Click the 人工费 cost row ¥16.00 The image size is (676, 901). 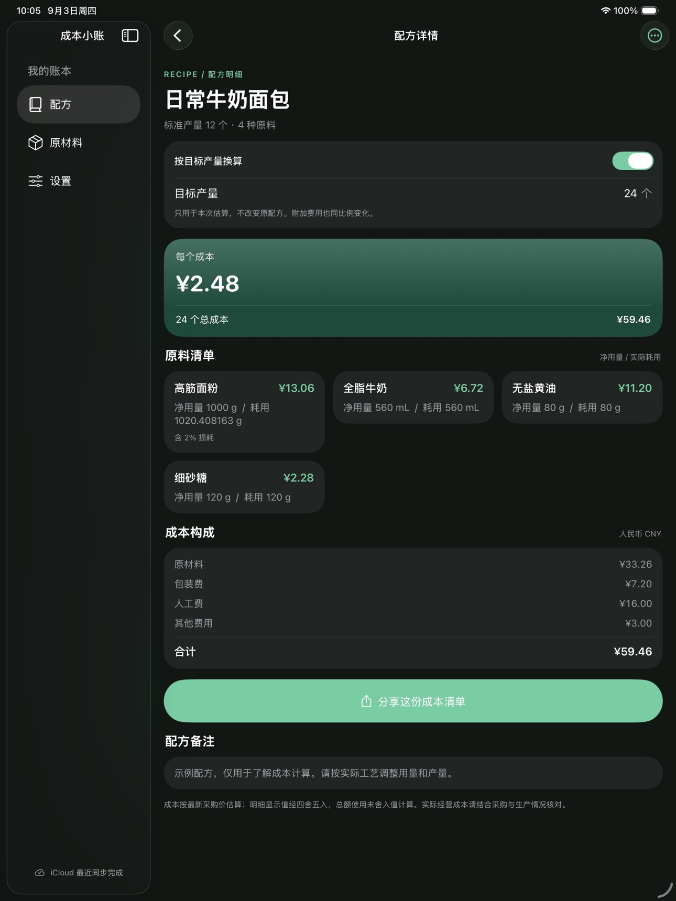(x=413, y=603)
